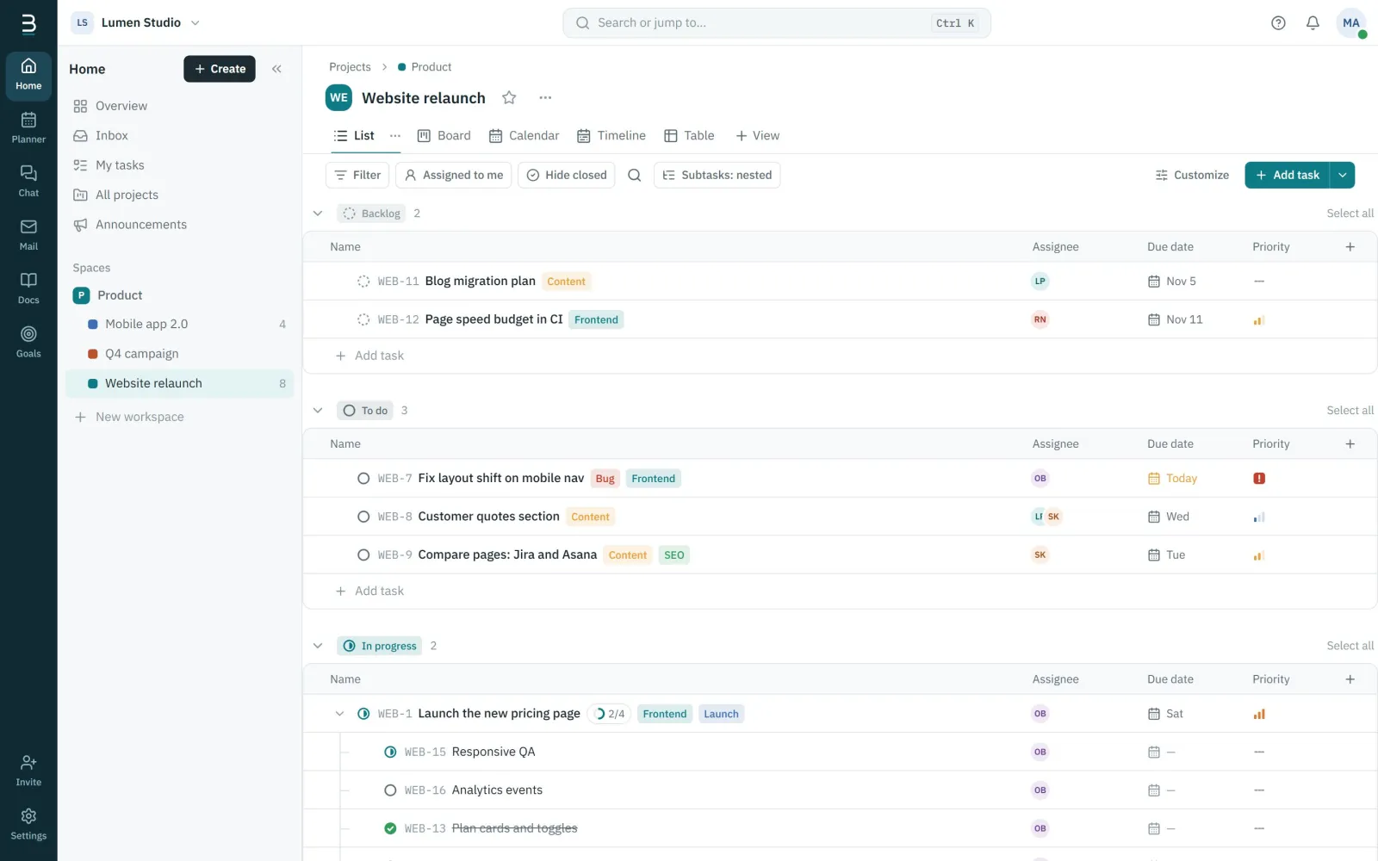
Task: Collapse the Backlog group
Action: 318,214
